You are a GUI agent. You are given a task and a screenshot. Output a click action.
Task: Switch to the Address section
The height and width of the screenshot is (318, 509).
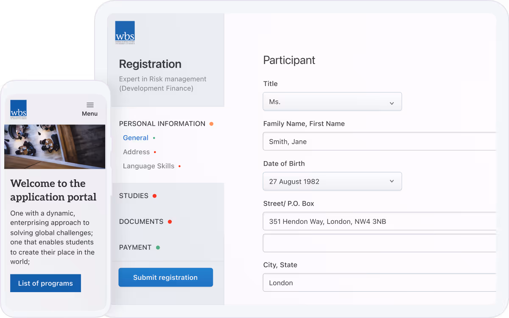coord(136,152)
